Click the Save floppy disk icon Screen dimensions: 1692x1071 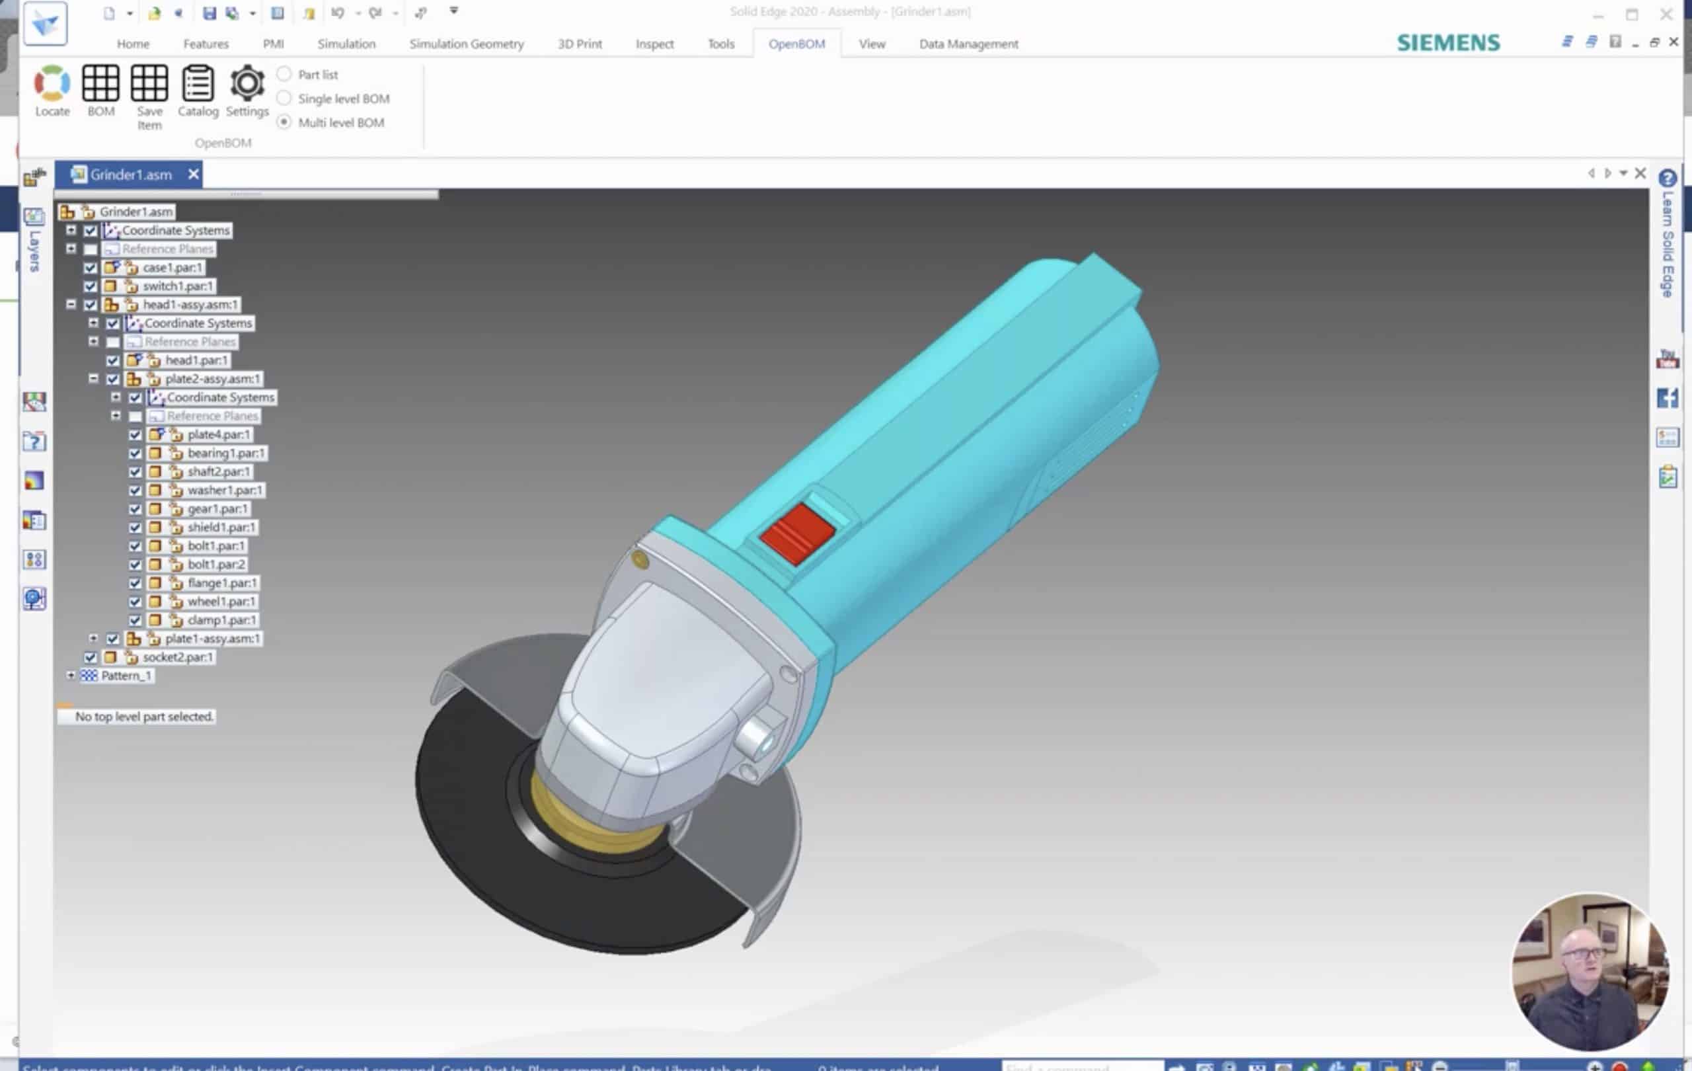[209, 13]
